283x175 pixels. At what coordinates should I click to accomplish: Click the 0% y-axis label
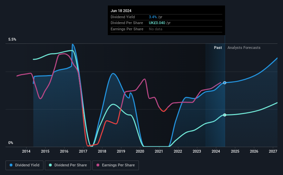click(11, 143)
